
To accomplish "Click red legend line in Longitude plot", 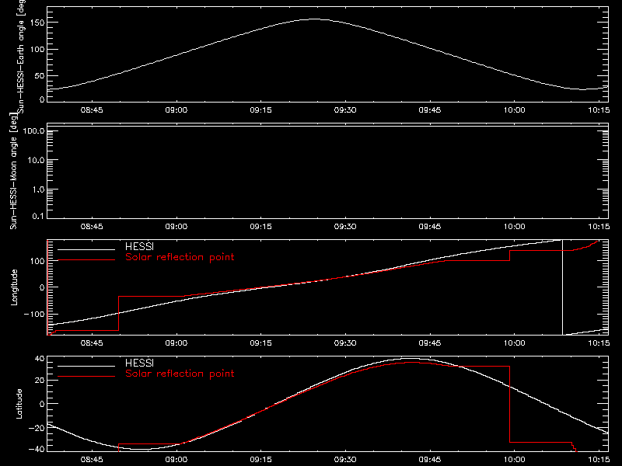I will pos(86,260).
